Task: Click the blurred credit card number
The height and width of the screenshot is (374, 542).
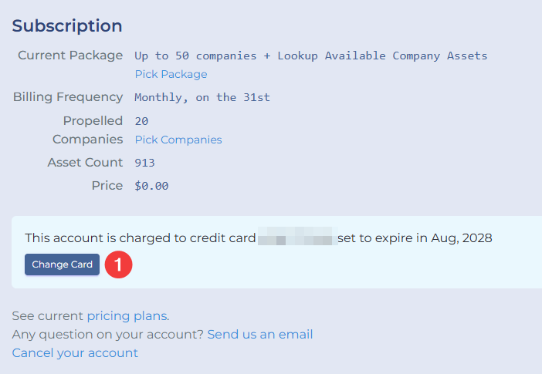Action: (x=297, y=236)
